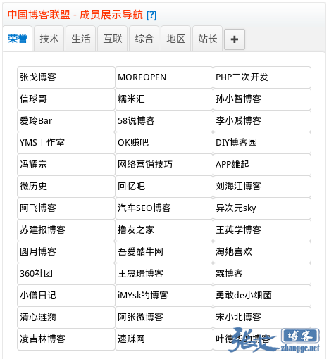Open the 站长 tab

[x=208, y=39]
